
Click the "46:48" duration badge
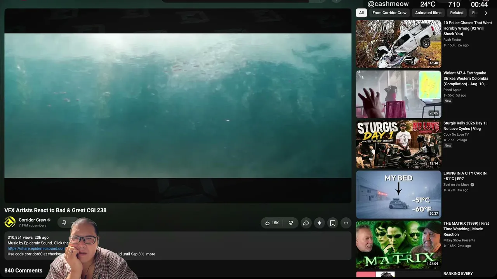pyautogui.click(x=434, y=63)
